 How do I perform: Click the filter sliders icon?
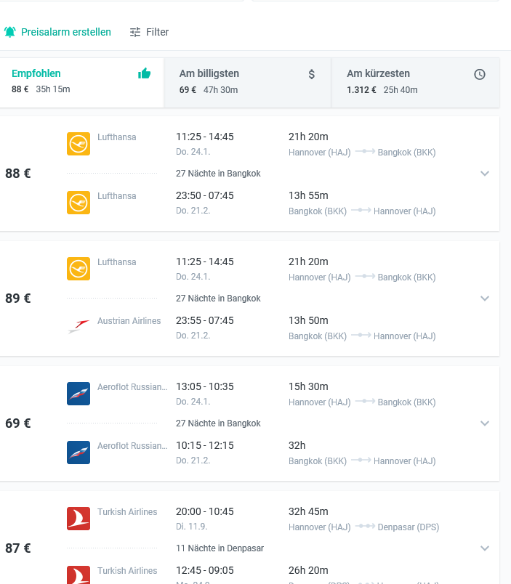(135, 32)
